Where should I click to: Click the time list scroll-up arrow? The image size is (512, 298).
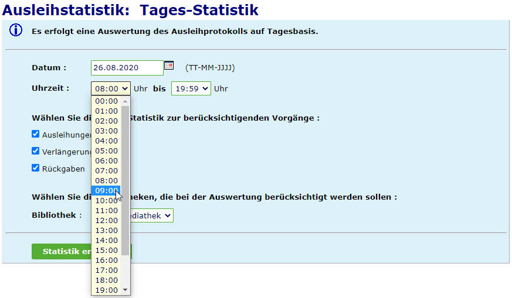125,101
